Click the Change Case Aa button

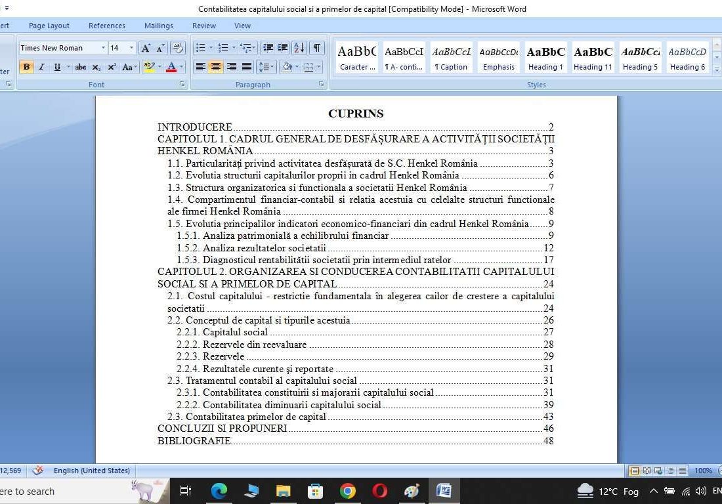[129, 67]
